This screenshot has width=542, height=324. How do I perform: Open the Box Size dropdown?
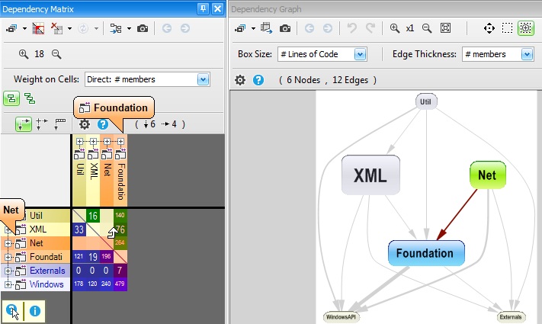point(360,54)
